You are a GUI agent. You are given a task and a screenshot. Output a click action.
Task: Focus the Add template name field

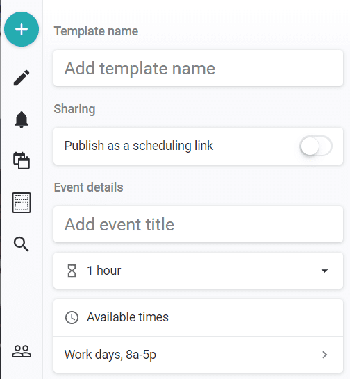tap(198, 68)
